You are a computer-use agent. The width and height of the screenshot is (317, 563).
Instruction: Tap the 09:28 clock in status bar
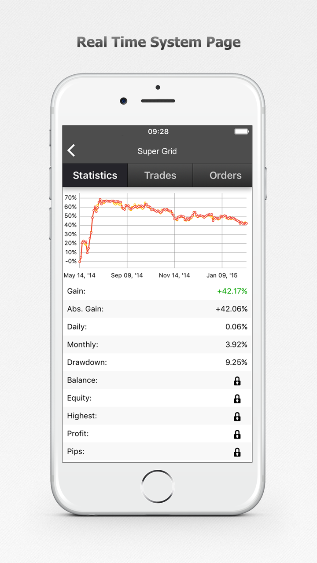tap(158, 132)
